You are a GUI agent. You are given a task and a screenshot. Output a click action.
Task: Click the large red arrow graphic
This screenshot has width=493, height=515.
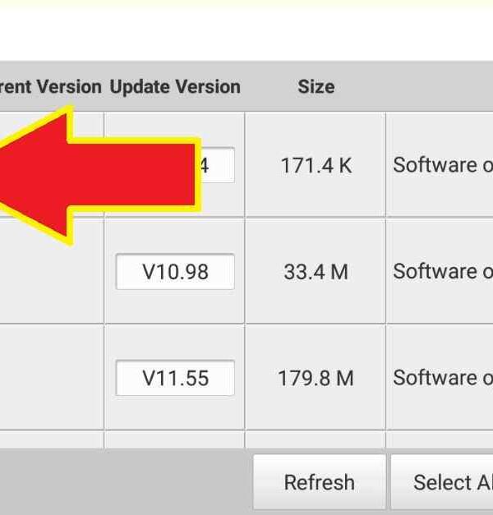(99, 176)
